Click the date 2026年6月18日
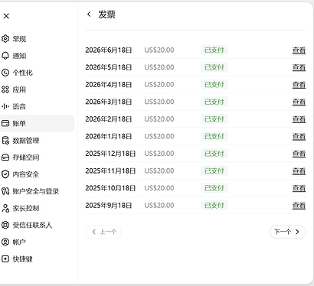This screenshot has height=286, width=314. click(x=109, y=50)
